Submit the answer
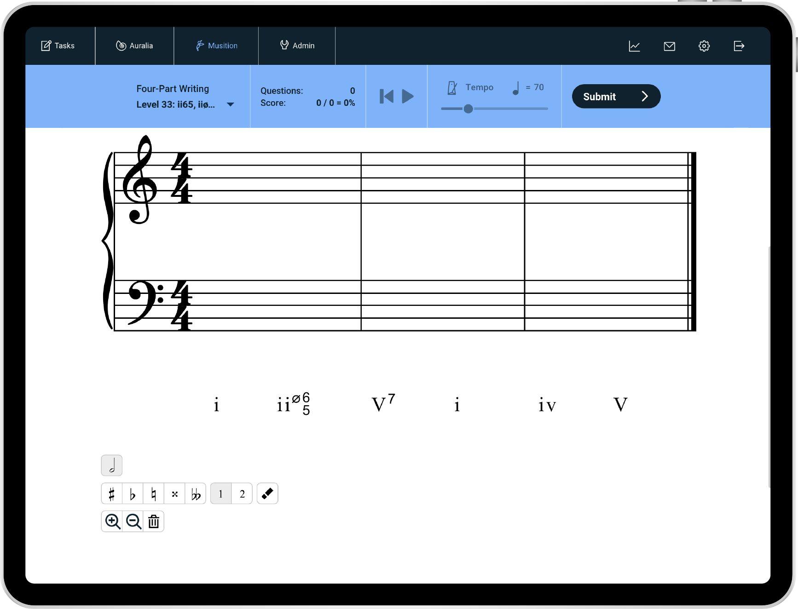 [616, 97]
